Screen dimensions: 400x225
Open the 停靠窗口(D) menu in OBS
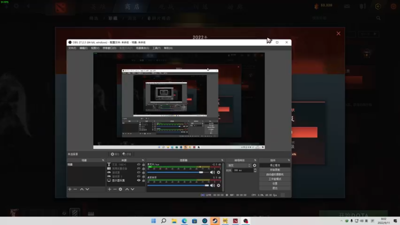[x=109, y=48]
